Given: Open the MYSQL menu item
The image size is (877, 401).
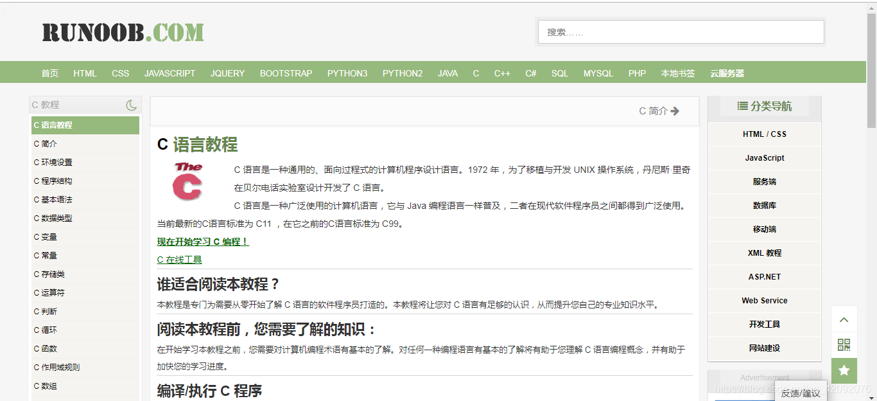Looking at the screenshot, I should [598, 73].
